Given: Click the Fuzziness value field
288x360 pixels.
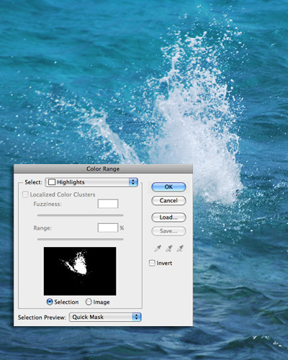Looking at the screenshot, I should pyautogui.click(x=108, y=204).
